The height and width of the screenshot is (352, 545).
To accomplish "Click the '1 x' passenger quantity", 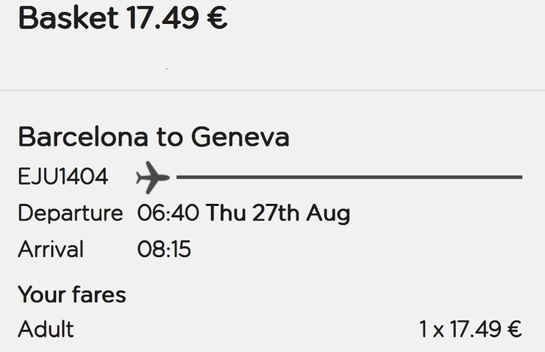I will [x=431, y=329].
